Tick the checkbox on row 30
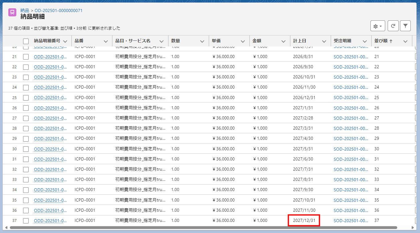 [x=26, y=149]
